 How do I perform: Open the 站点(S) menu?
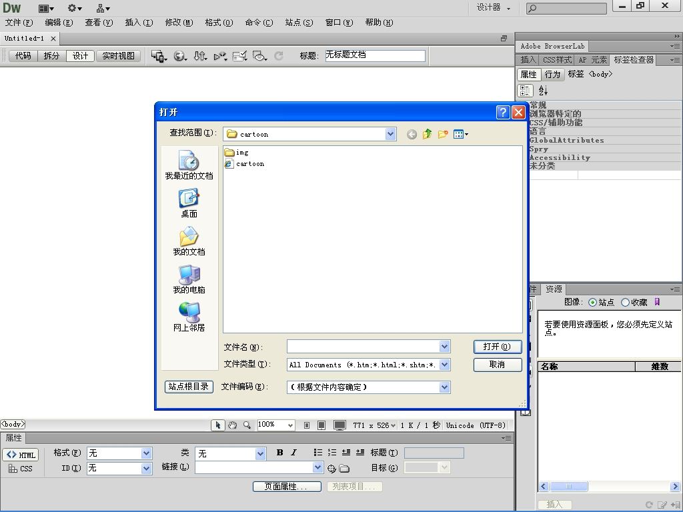point(299,22)
